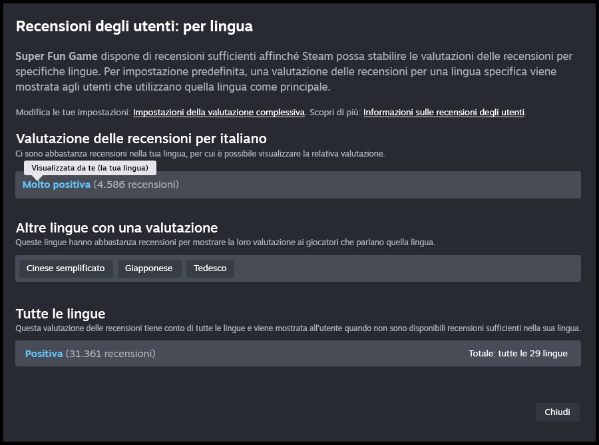Image resolution: width=599 pixels, height=445 pixels.
Task: Click the 'Super Fun Game' bold title
Action: point(57,56)
